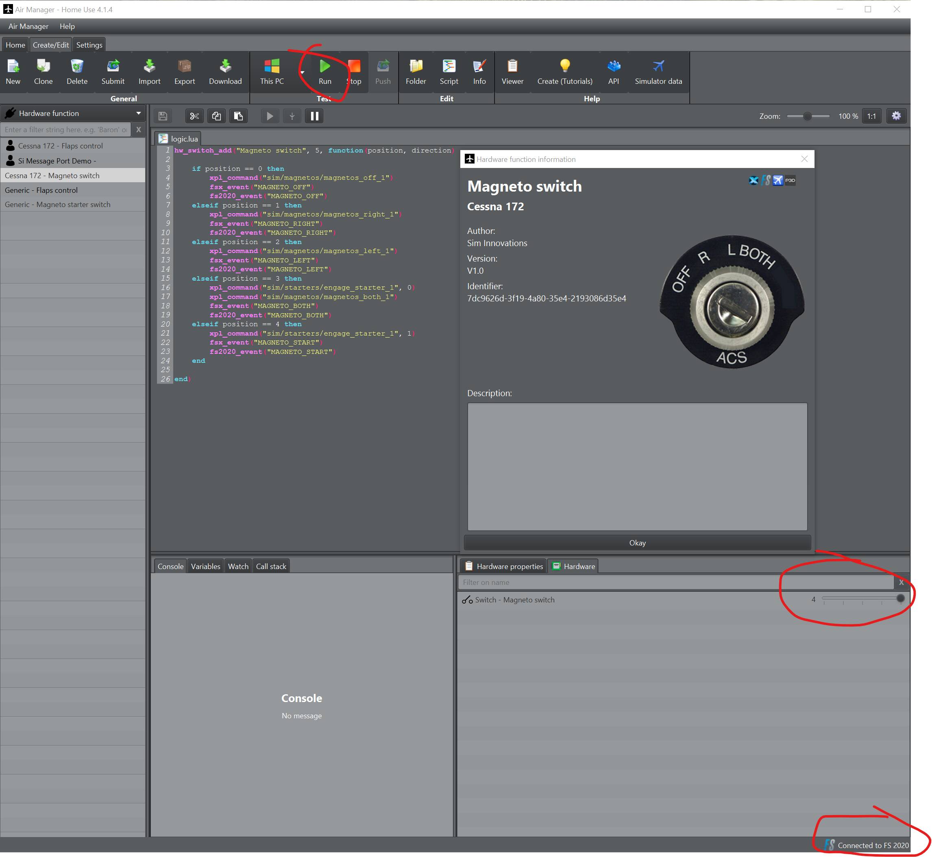Expand the test target dropdown arrow
Screen dimensions: 932x857
click(302, 72)
